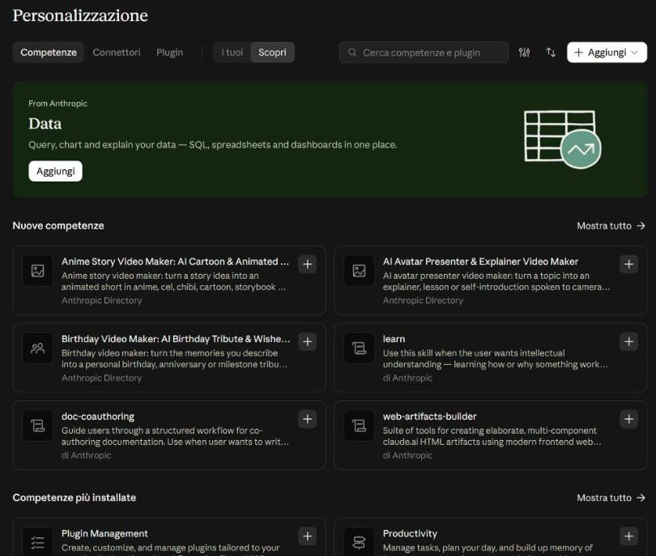This screenshot has height=556, width=656.
Task: Click the Personalizzazione page heading
Action: (x=80, y=16)
